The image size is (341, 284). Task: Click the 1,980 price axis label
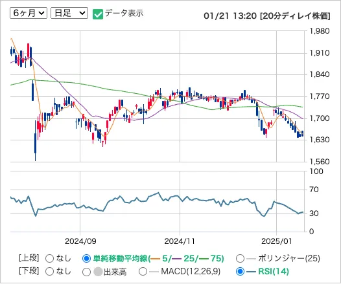(320, 31)
